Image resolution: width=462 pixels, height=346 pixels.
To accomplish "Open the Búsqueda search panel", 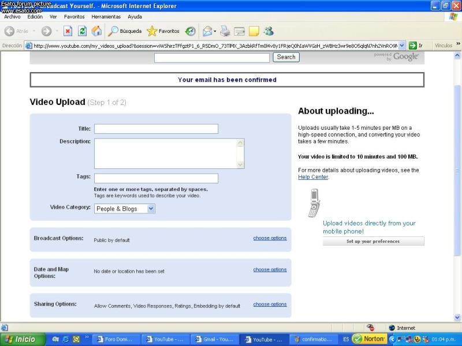I will coord(125,31).
